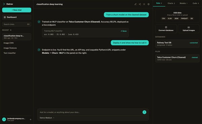Screen dimensions: 202x124
Task: Click the DB format chip
Action: [192, 18]
